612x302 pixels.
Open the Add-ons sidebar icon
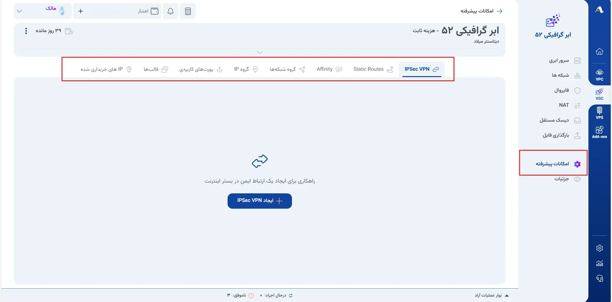pyautogui.click(x=599, y=132)
